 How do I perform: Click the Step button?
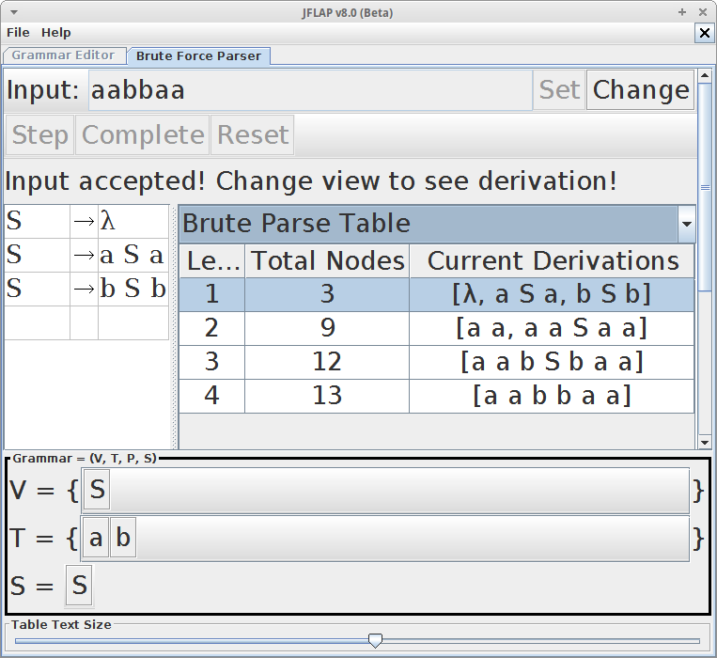click(x=39, y=135)
